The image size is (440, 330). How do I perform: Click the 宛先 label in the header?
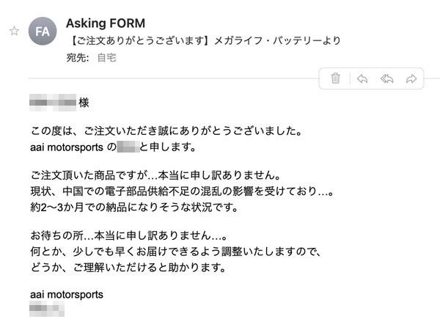(x=78, y=58)
